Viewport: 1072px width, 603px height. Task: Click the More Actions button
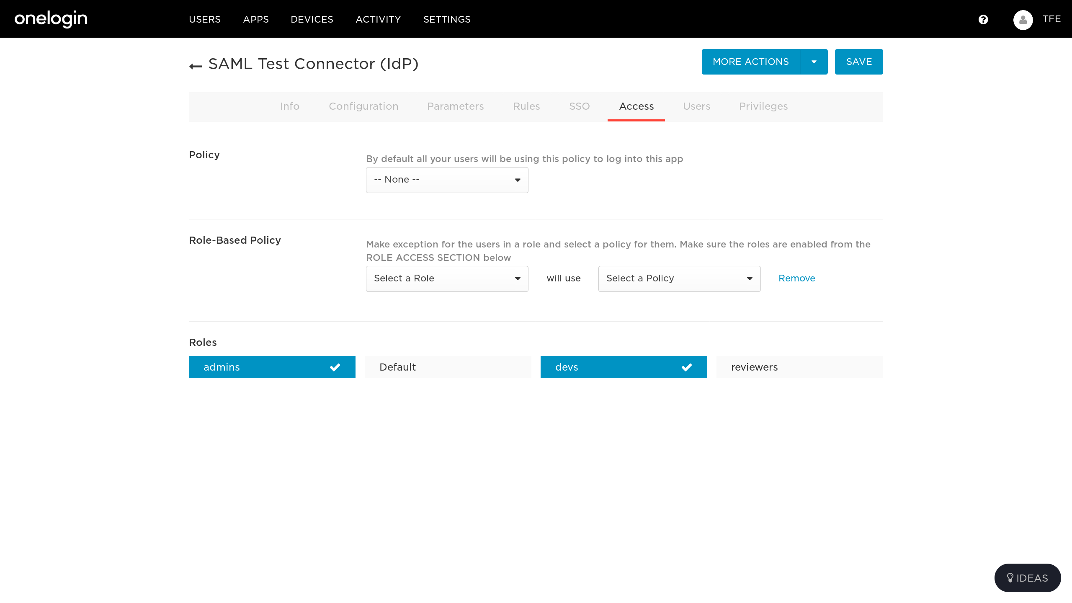[x=750, y=62]
